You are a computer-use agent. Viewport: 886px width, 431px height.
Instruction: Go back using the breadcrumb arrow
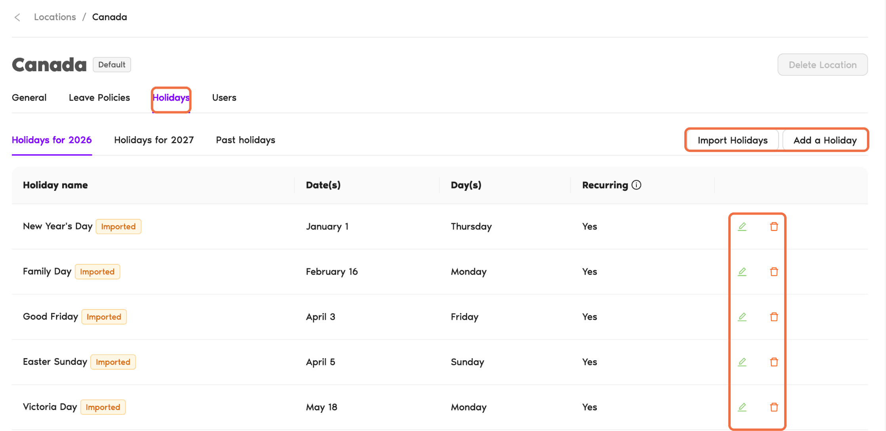(x=17, y=17)
